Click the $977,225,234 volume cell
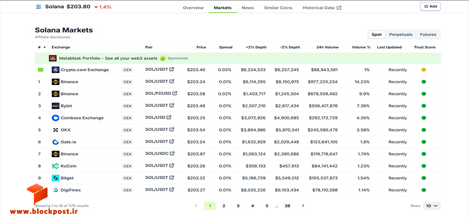The height and width of the screenshot is (220, 469). [323, 82]
